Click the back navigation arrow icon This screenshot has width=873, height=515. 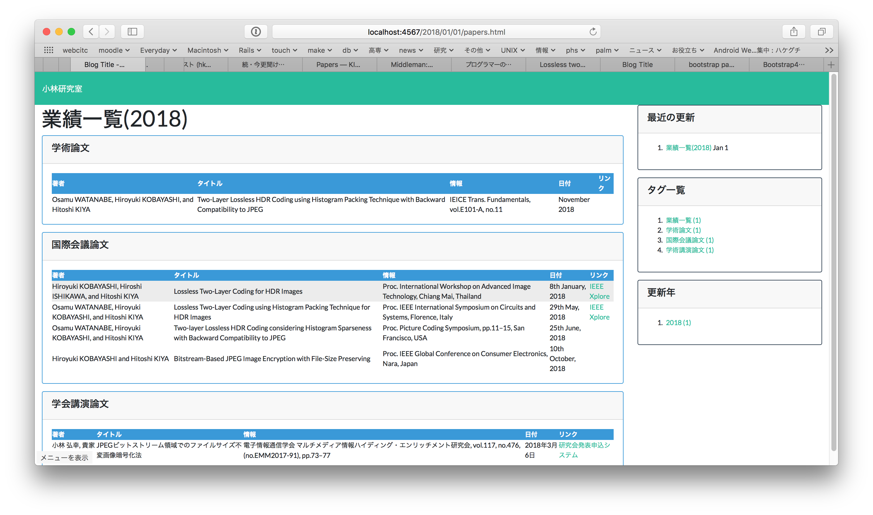(x=91, y=31)
